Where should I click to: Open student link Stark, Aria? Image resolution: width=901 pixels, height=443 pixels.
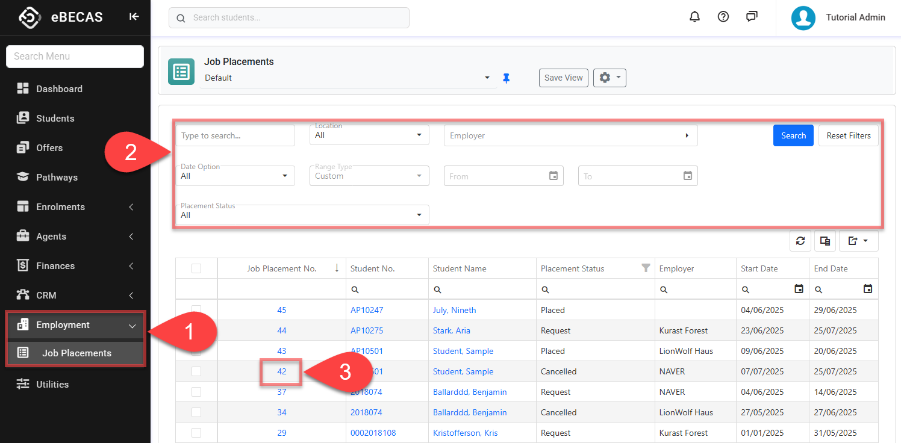point(451,330)
